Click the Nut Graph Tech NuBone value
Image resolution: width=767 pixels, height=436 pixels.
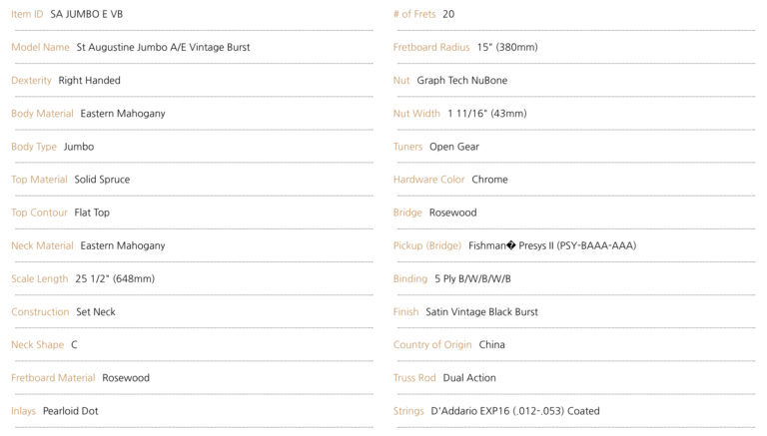click(x=461, y=80)
